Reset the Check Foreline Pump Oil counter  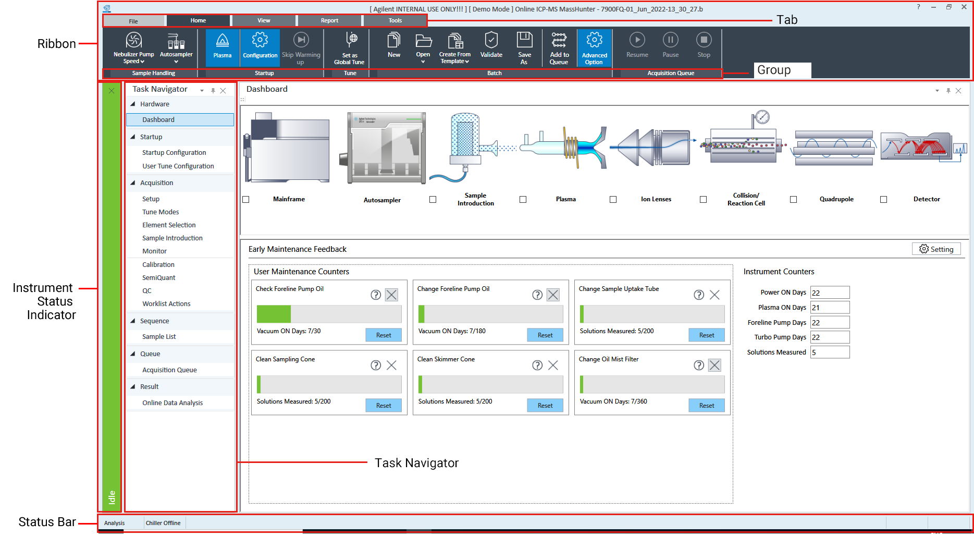coord(384,335)
